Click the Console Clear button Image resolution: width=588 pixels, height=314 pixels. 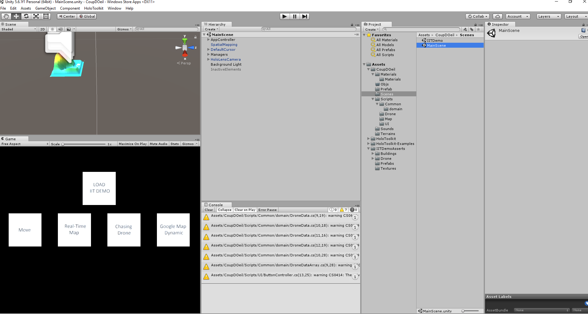(x=209, y=210)
